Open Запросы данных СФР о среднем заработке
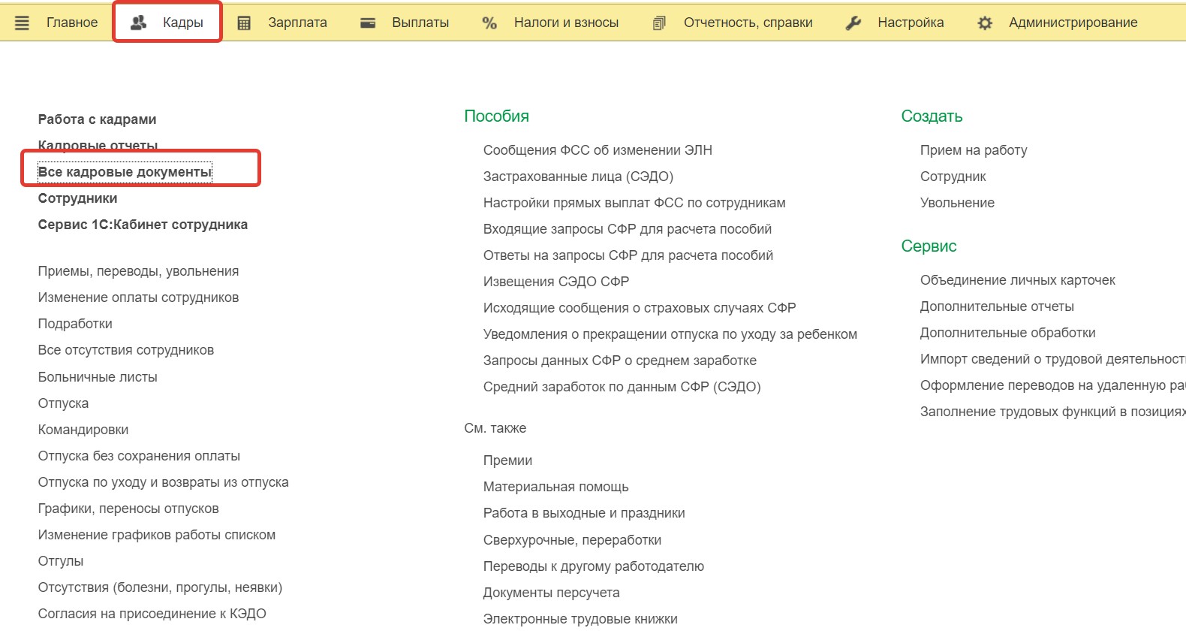Image resolution: width=1186 pixels, height=640 pixels. pyautogui.click(x=620, y=361)
